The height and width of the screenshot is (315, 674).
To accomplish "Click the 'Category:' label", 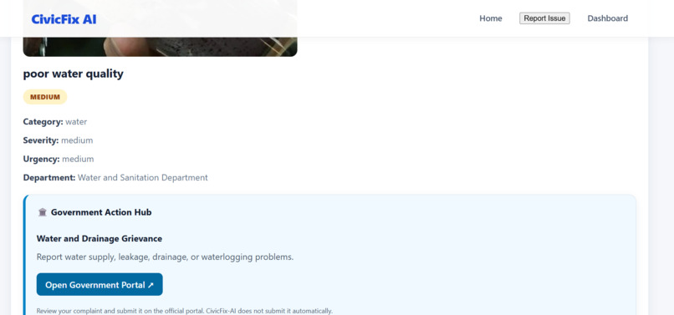I will point(43,122).
